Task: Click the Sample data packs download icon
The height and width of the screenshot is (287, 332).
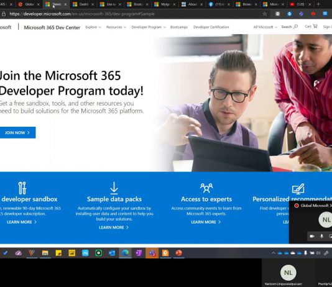Action: pos(114,188)
